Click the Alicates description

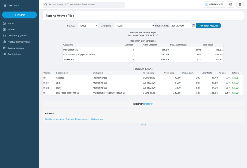click(x=60, y=78)
